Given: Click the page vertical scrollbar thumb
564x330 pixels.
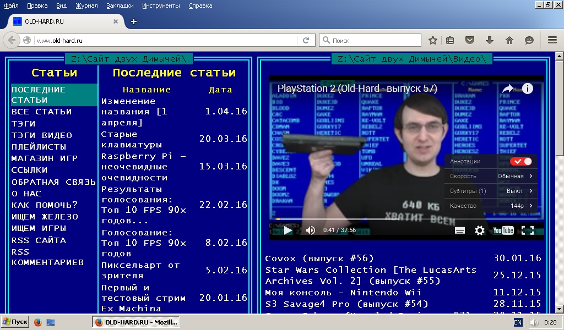Looking at the screenshot, I should point(560,108).
